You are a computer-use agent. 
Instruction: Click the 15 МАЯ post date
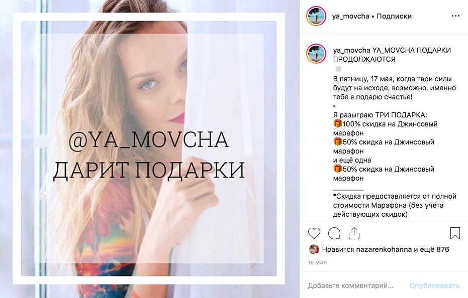(317, 262)
